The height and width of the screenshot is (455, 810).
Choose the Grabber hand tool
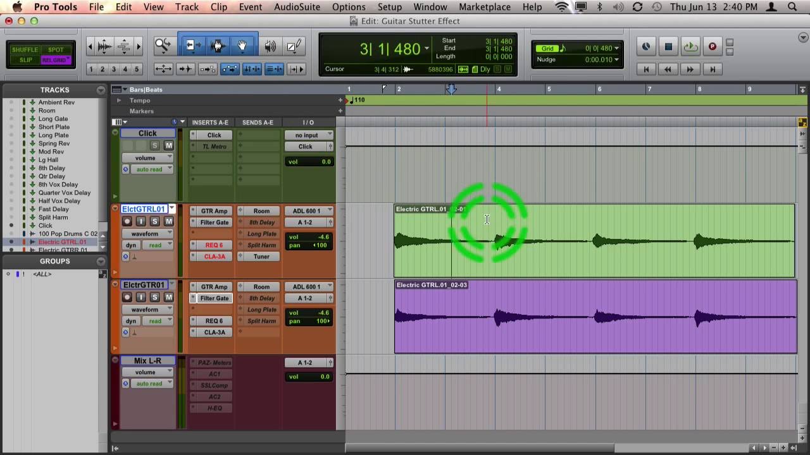click(x=242, y=45)
